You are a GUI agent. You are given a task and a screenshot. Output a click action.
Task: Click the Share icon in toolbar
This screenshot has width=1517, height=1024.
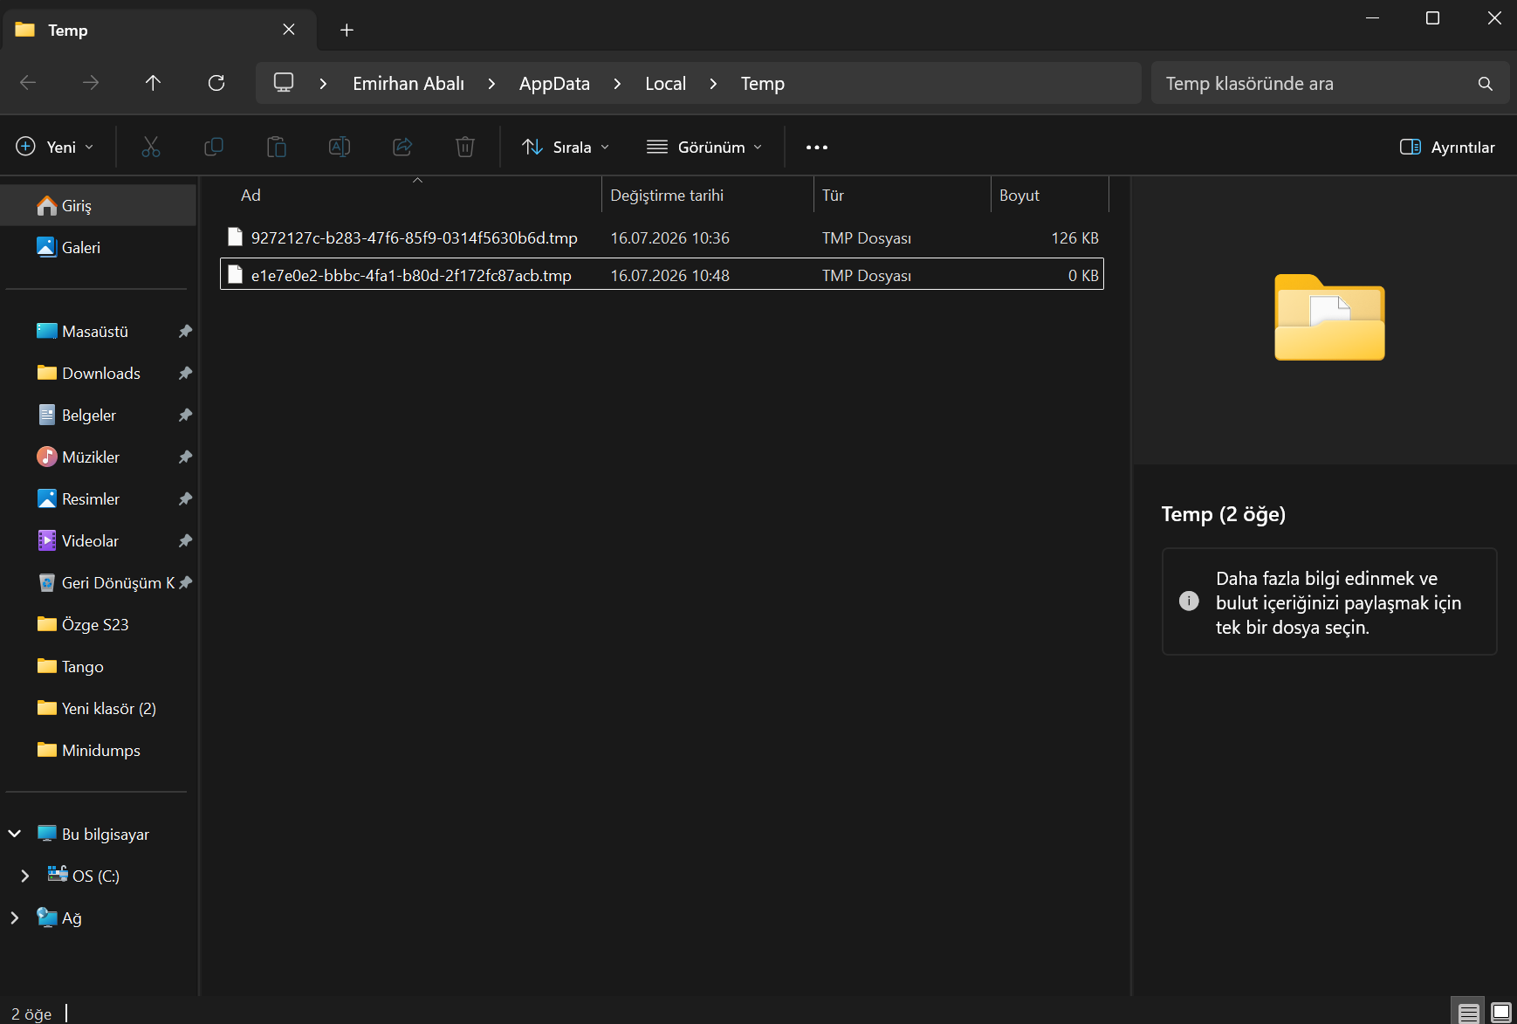point(402,147)
